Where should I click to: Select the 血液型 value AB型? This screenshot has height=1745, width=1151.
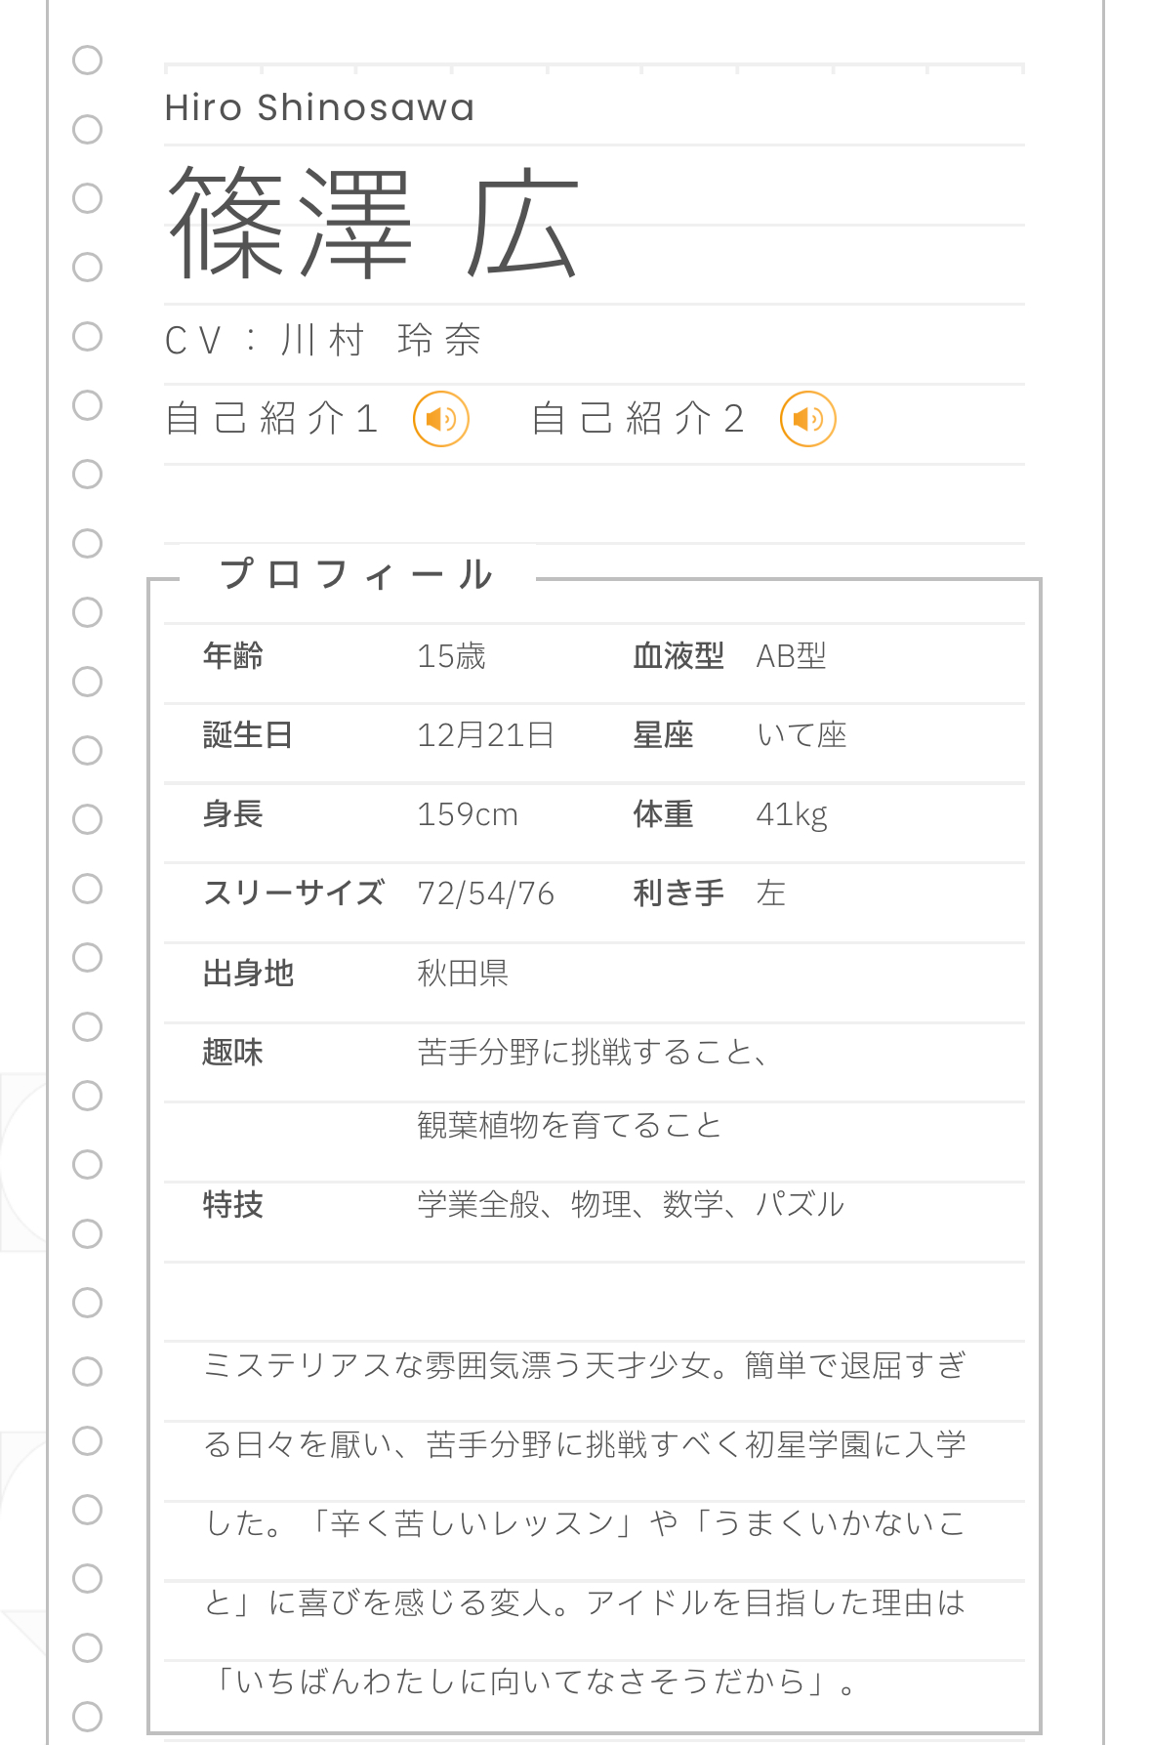point(791,656)
